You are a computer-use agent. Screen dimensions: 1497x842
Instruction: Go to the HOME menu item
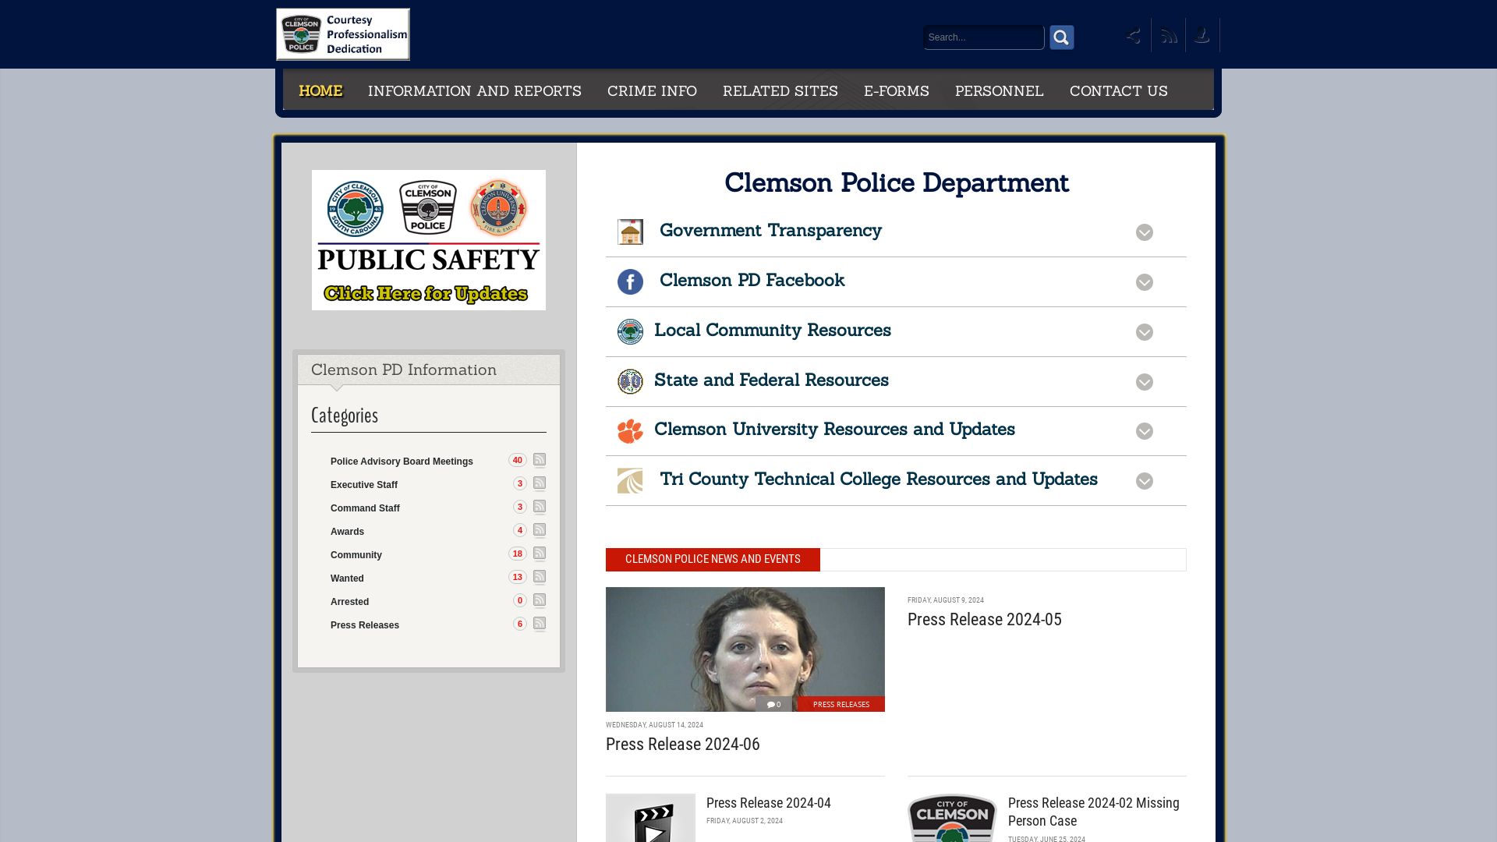(320, 90)
